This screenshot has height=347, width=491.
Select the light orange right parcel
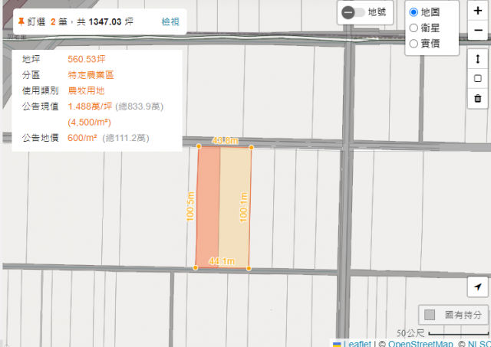pos(235,207)
